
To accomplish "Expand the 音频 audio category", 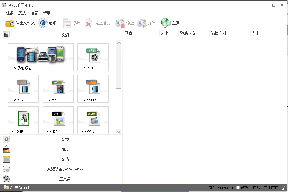I will tap(65, 139).
